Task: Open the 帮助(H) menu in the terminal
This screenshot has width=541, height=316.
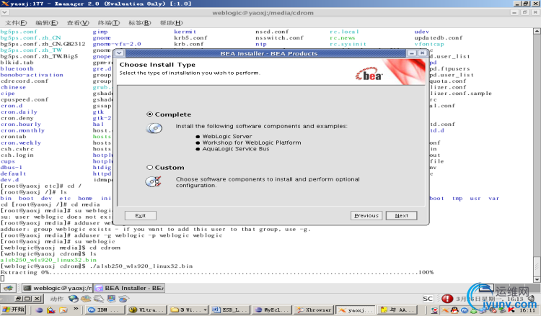Action: click(171, 23)
